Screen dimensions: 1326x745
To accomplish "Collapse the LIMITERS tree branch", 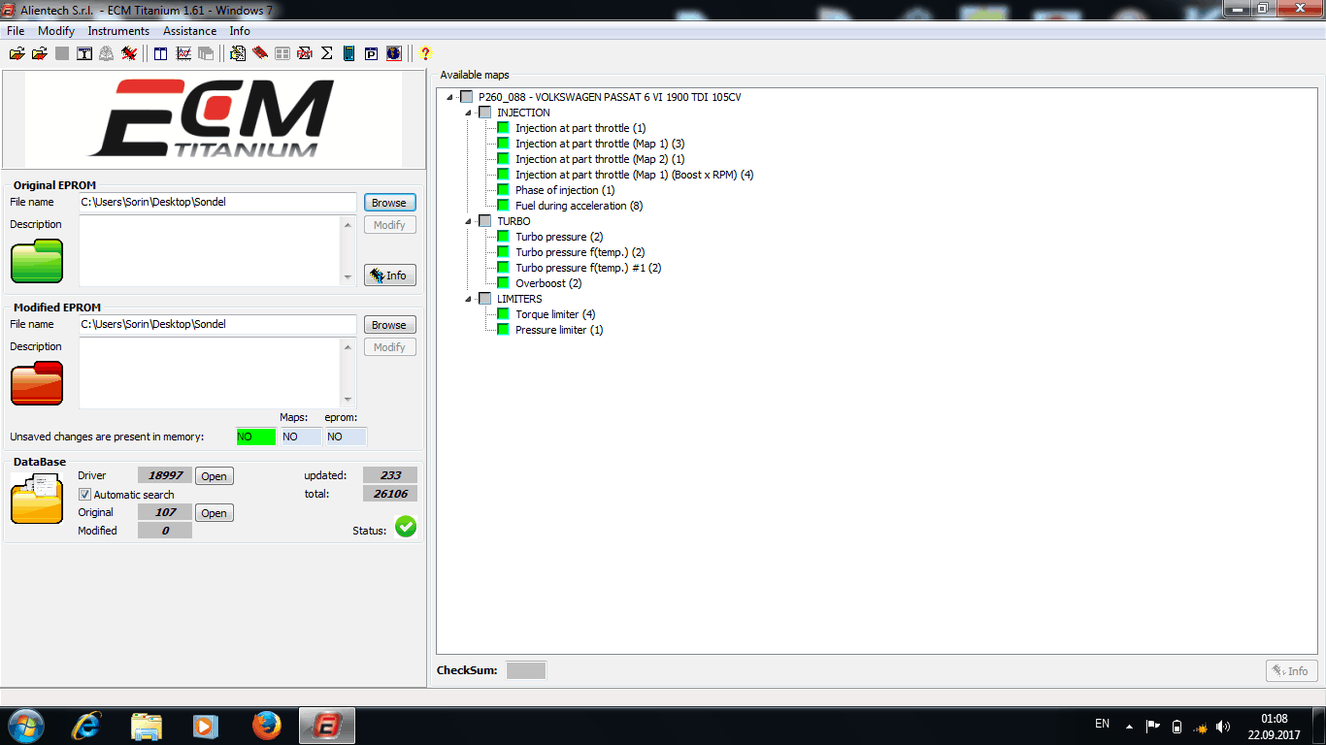I will (468, 299).
